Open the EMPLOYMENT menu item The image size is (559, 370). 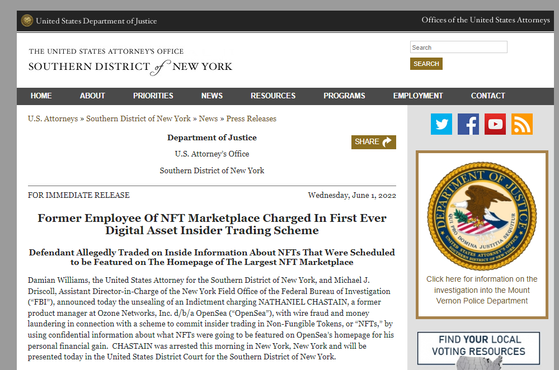click(418, 96)
